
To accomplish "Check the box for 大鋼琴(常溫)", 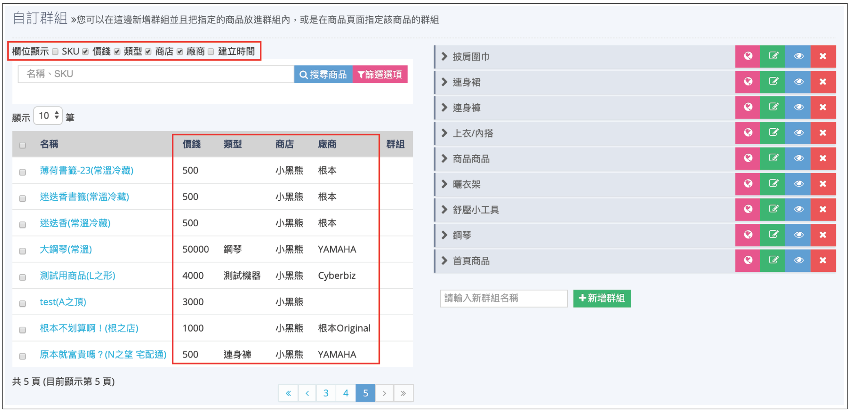I will click(23, 251).
